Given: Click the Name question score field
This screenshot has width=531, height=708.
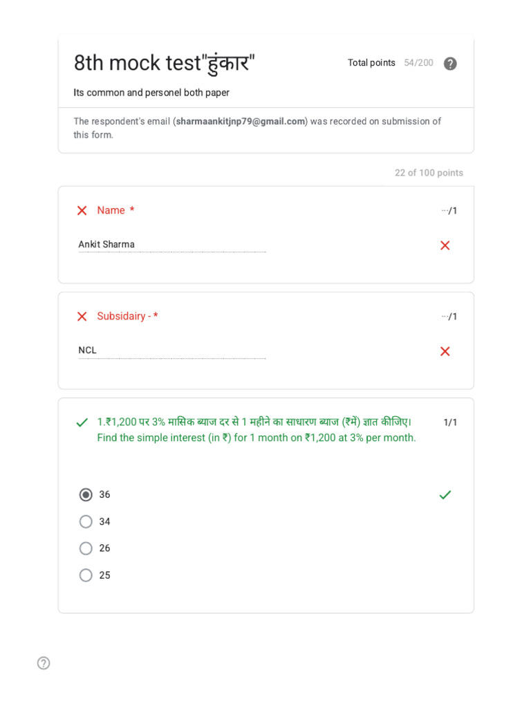Looking at the screenshot, I should coord(450,211).
